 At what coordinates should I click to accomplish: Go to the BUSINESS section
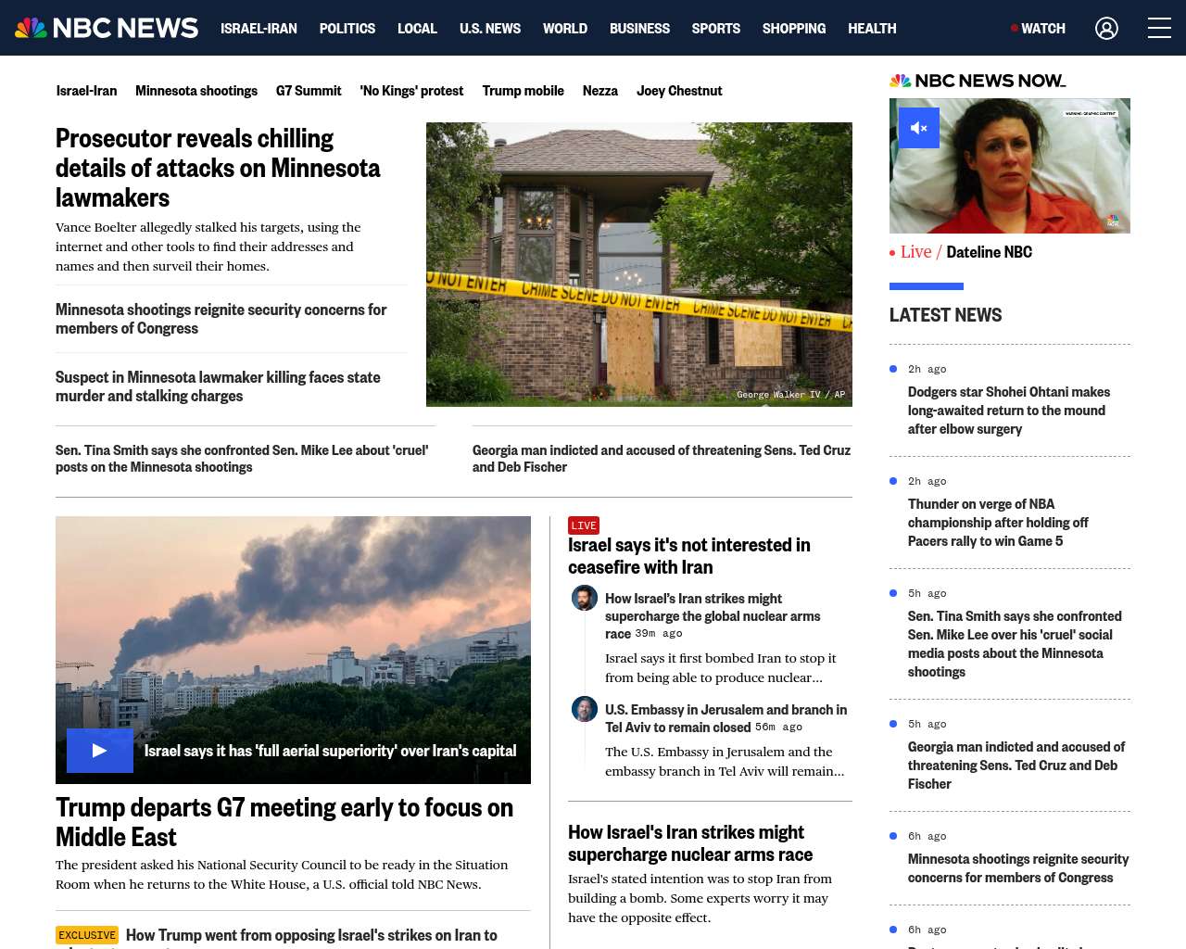click(639, 29)
